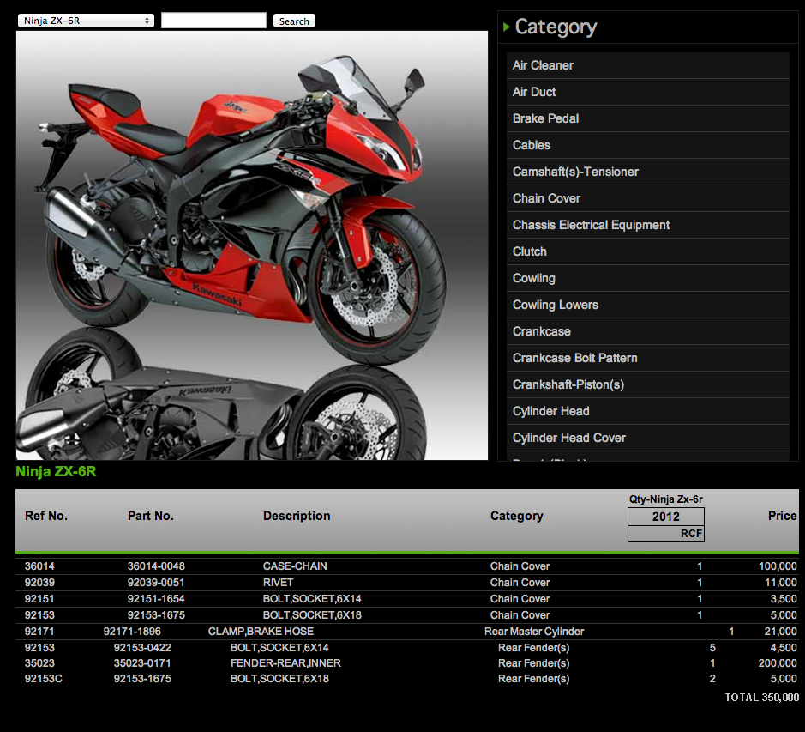The width and height of the screenshot is (805, 732).
Task: Select the Air Cleaner category
Action: point(647,65)
